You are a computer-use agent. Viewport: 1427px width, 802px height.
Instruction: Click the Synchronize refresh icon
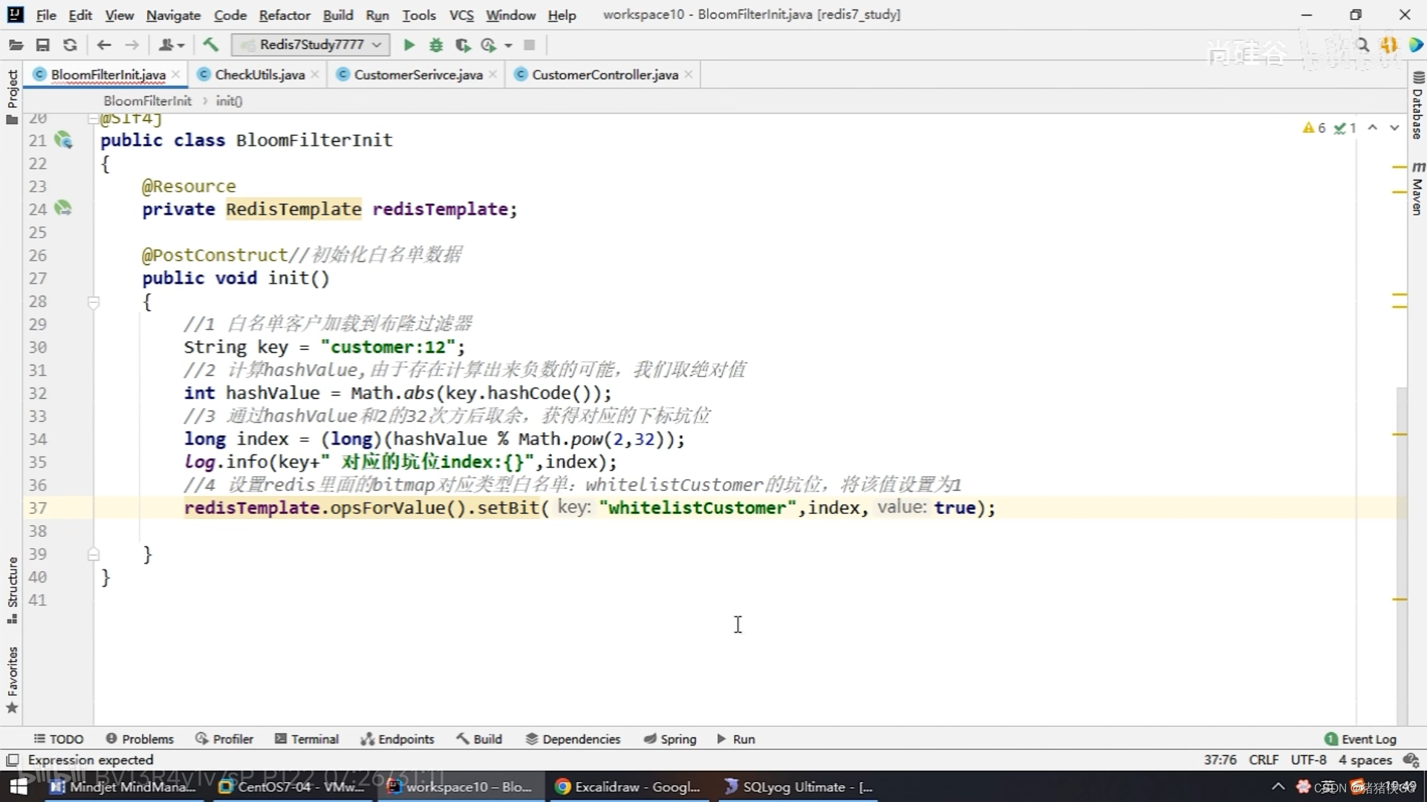click(70, 45)
